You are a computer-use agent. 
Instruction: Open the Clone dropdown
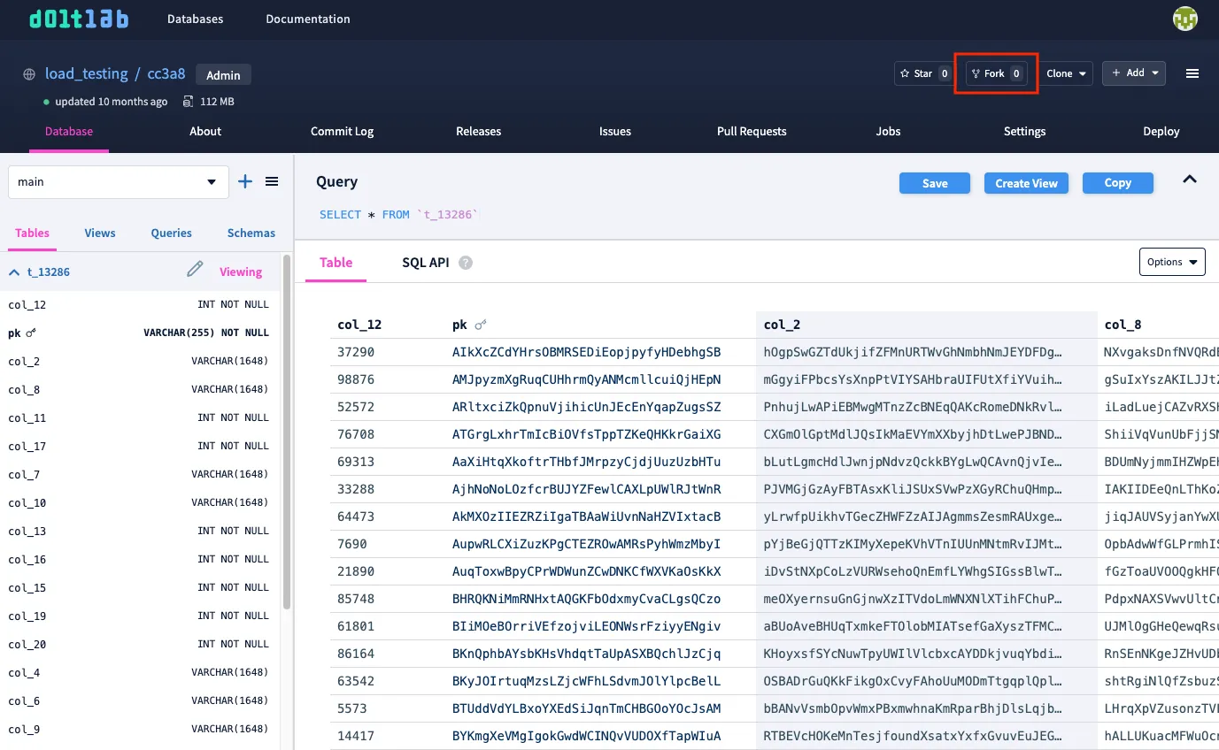[1066, 73]
